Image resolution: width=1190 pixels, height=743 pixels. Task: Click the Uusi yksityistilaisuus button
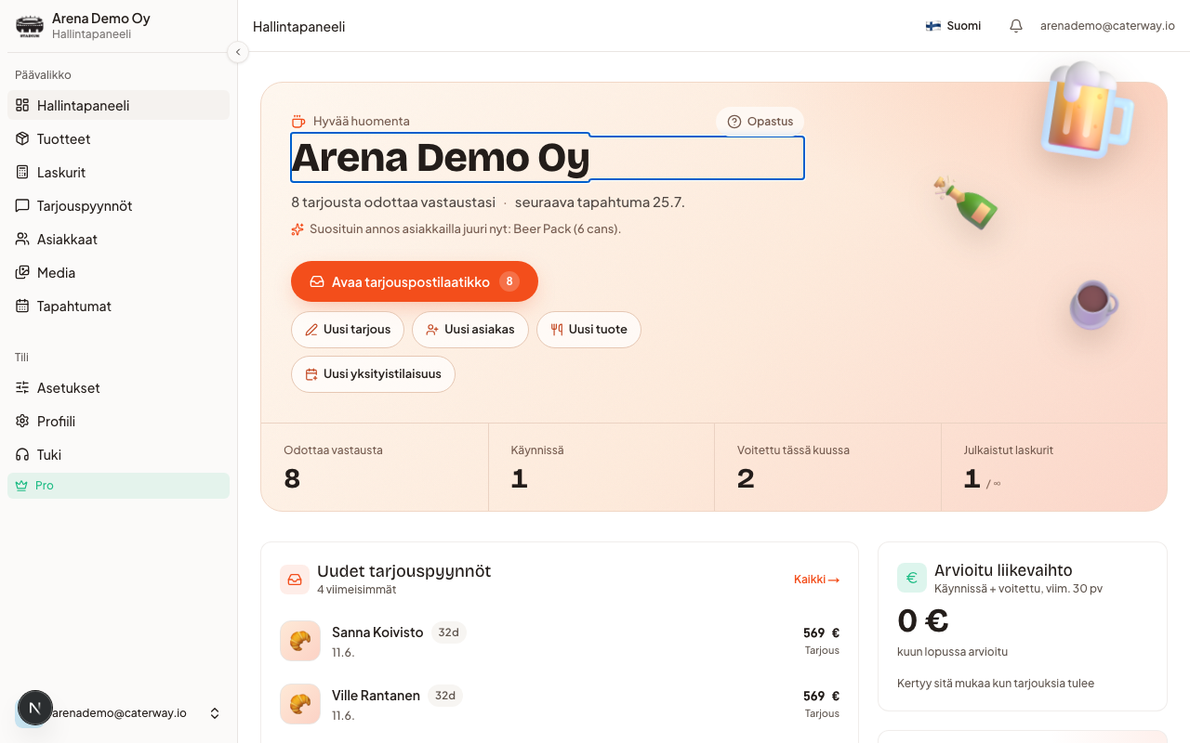(373, 374)
